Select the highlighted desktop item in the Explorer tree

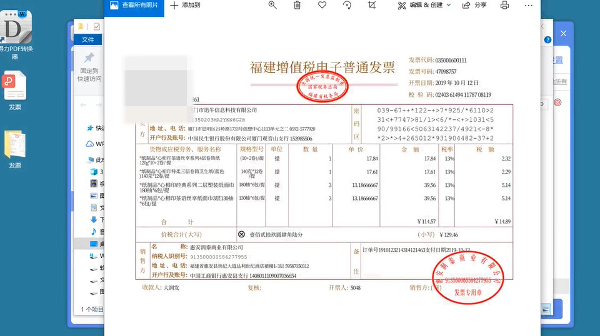click(89, 244)
